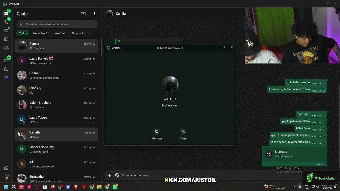Open the user profile picture in sidebar
Viewport: 340px width, 191px height.
6,177
